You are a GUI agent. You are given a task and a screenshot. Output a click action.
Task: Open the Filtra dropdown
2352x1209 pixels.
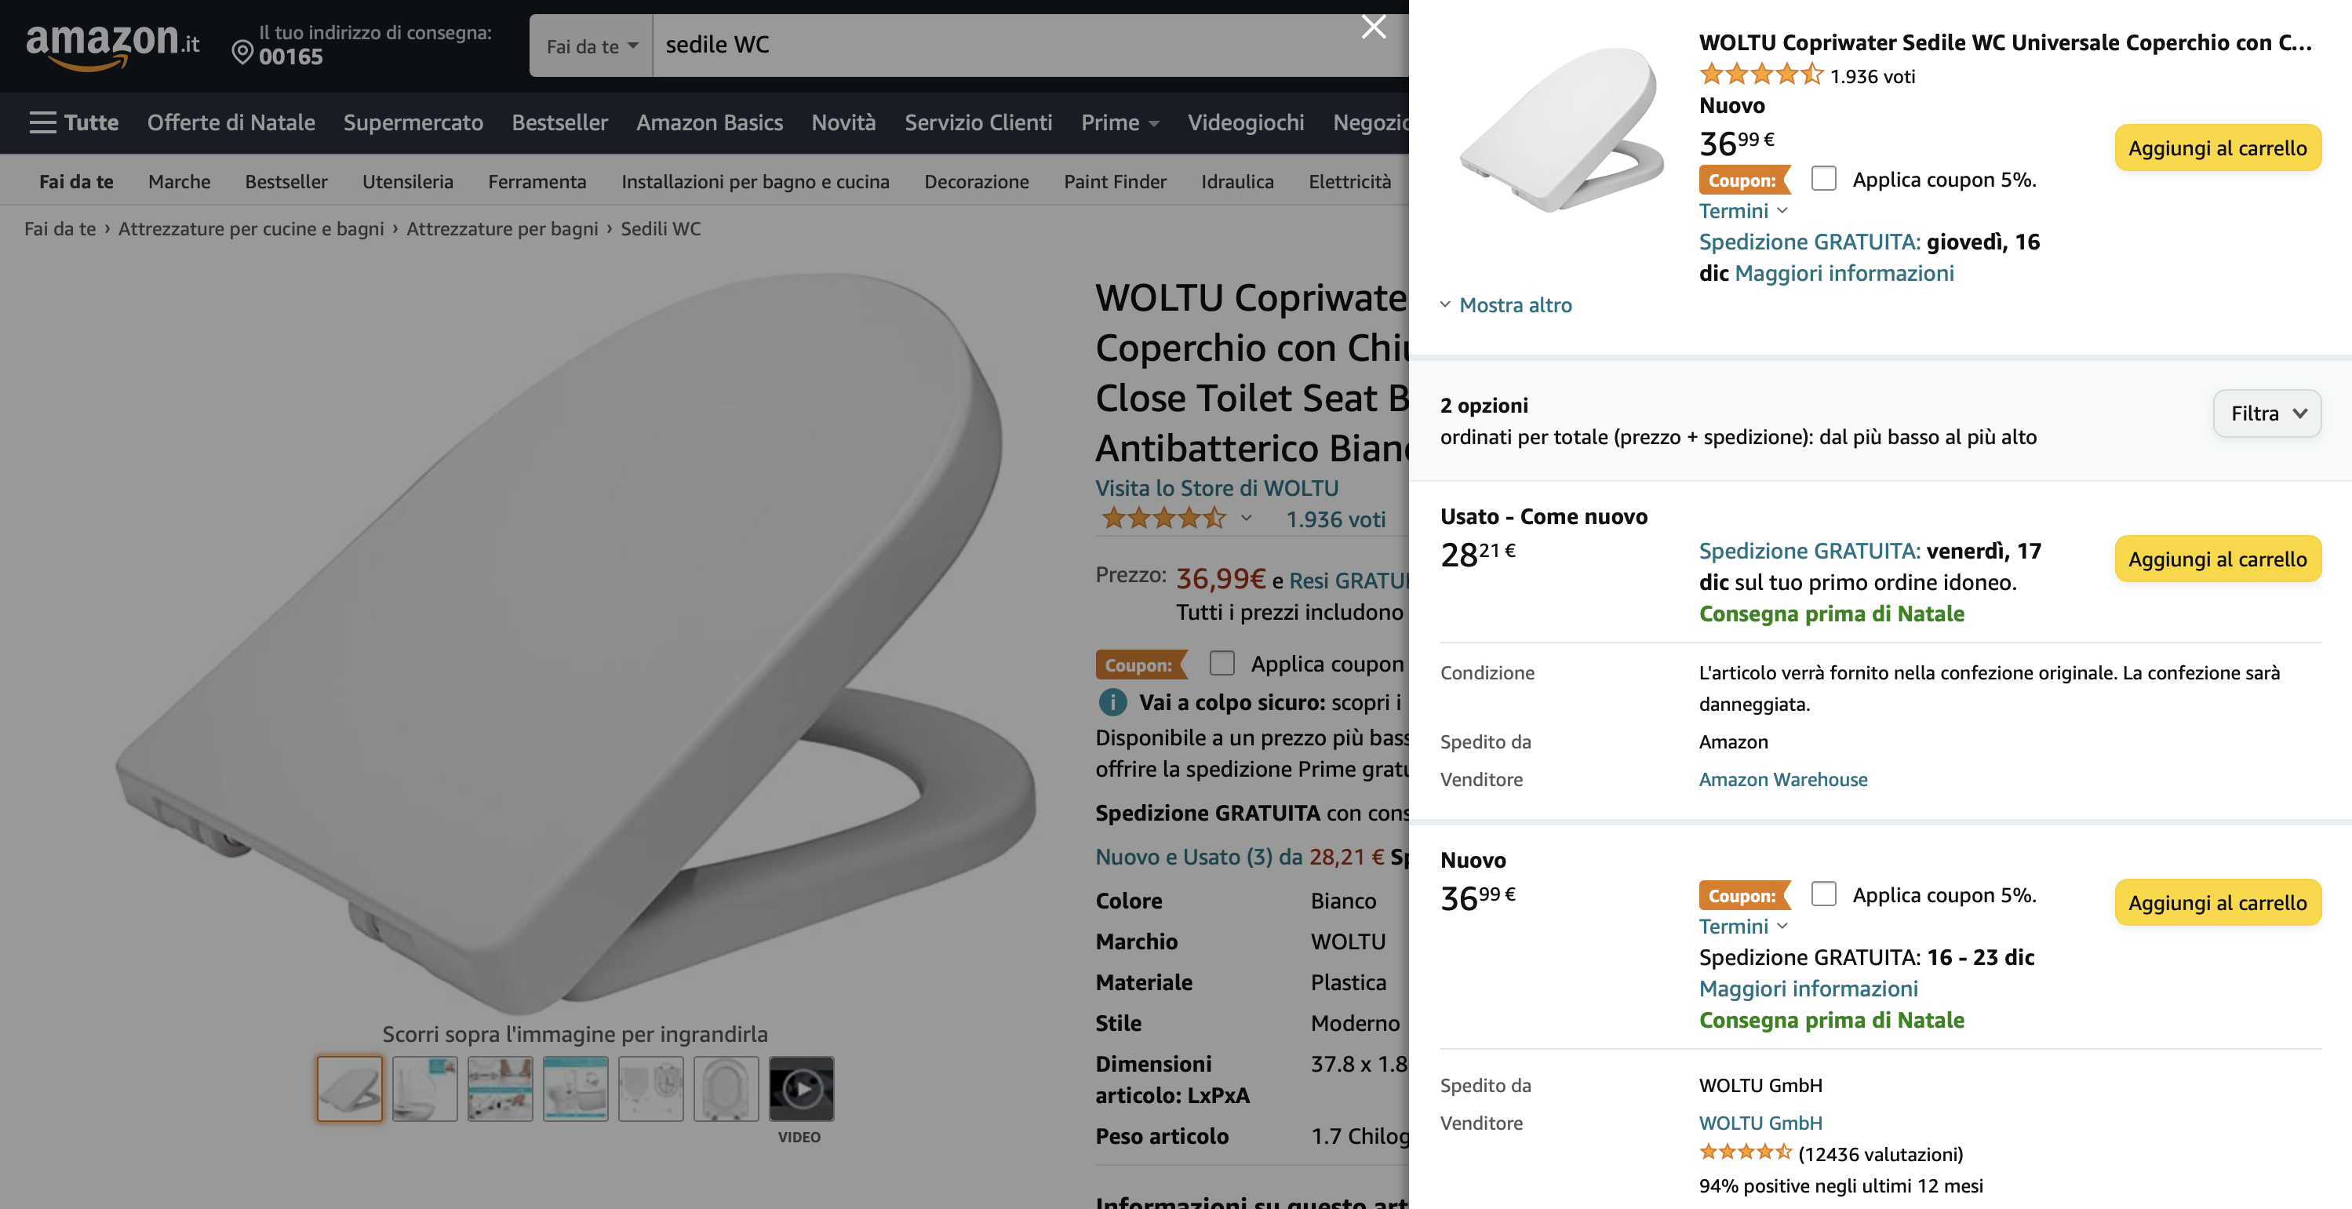pyautogui.click(x=2266, y=413)
